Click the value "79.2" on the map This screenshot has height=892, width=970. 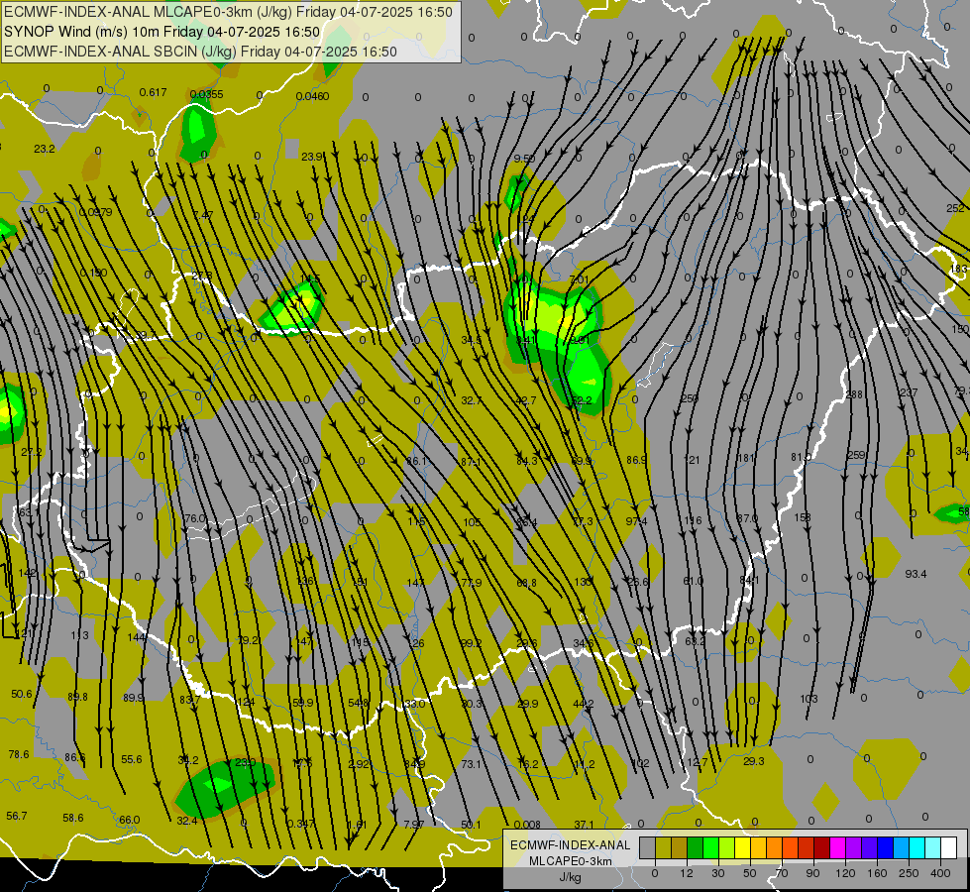248,640
